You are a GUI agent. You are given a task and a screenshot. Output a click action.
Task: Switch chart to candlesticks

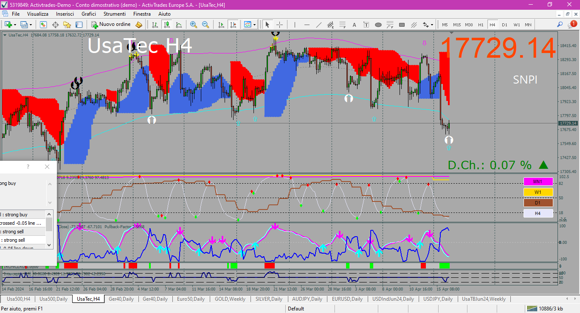pos(167,25)
